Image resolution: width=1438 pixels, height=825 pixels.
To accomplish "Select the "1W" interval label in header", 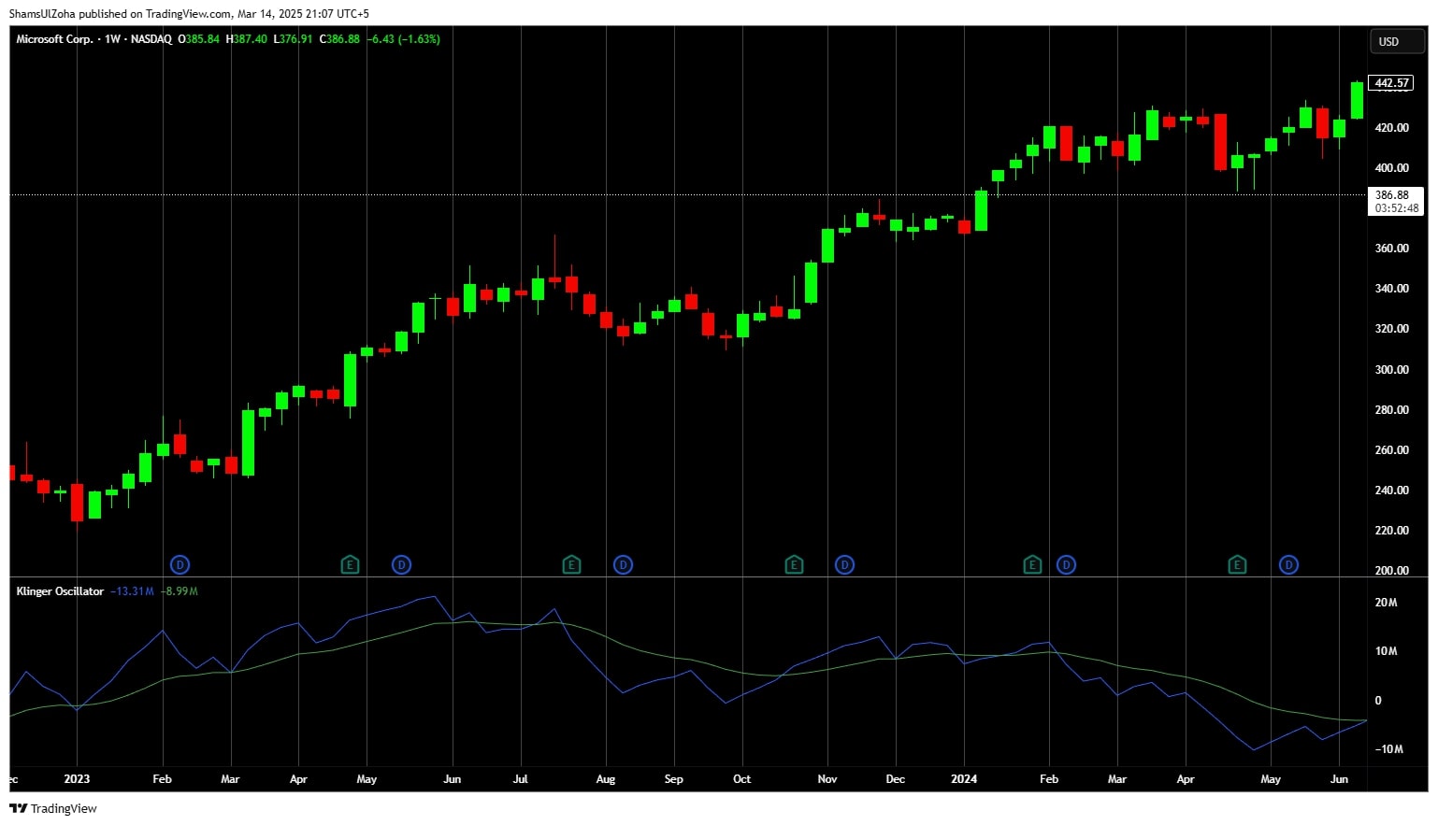I will point(112,39).
